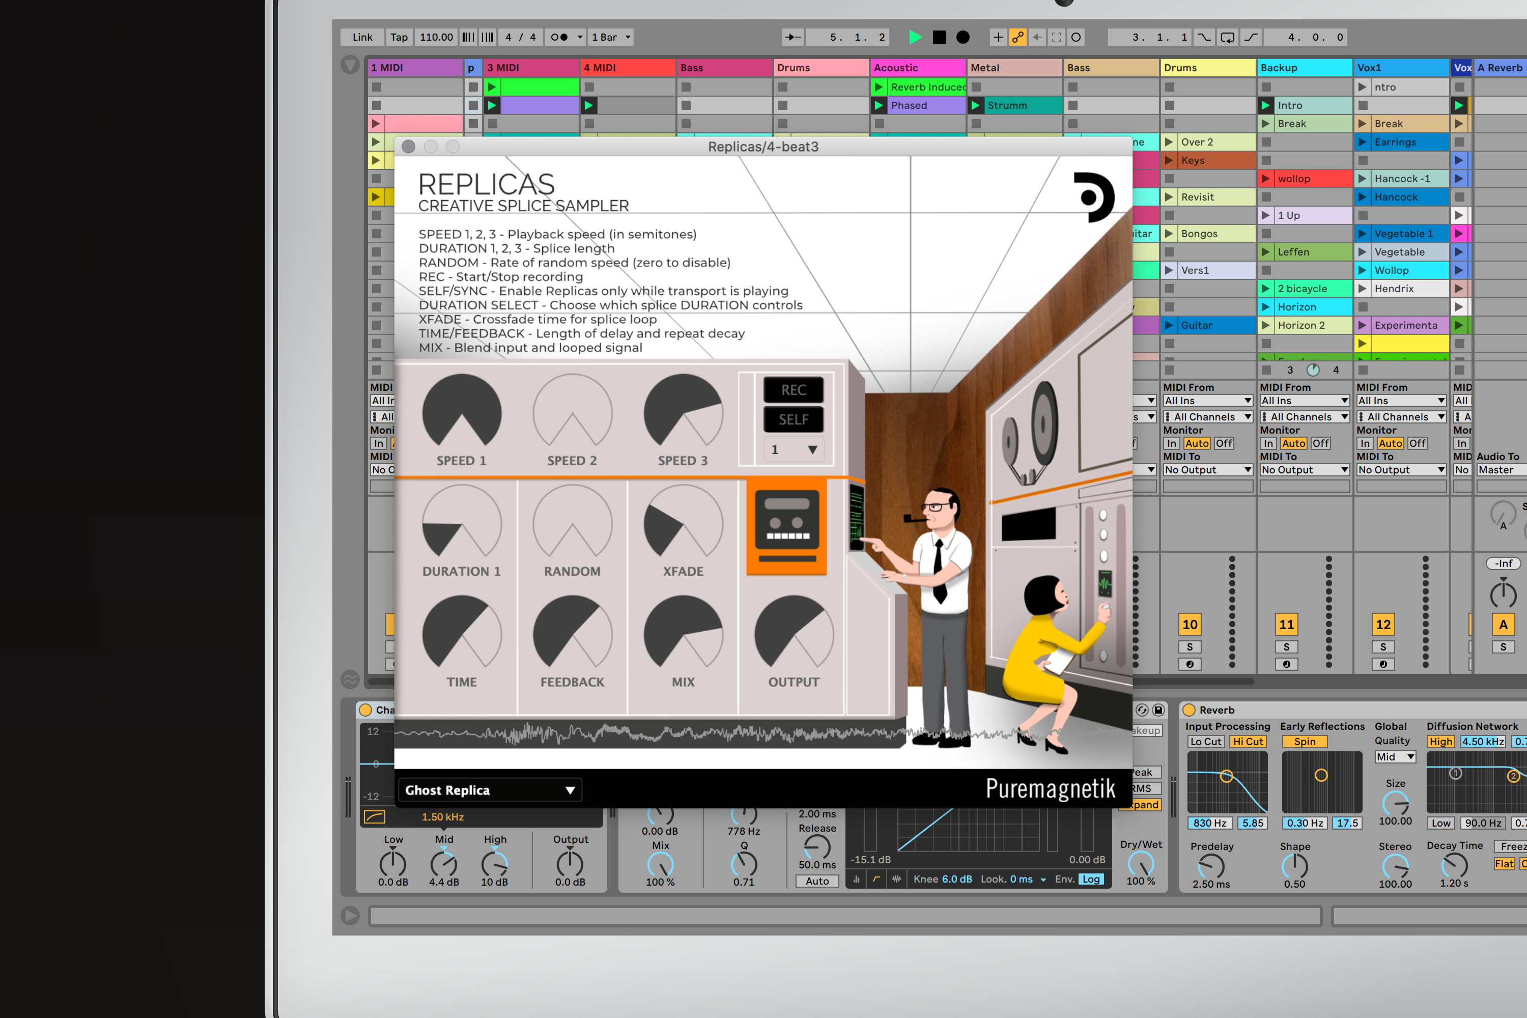Enable the Follow switch arrow in the transport

point(793,37)
